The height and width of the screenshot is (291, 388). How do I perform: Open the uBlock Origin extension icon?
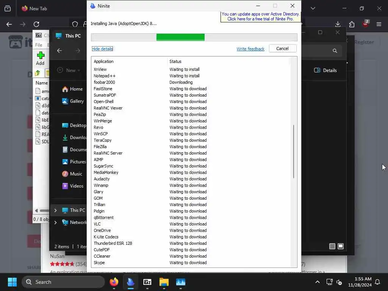pyautogui.click(x=366, y=24)
